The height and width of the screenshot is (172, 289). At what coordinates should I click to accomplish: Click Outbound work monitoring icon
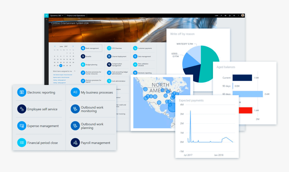pos(75,109)
